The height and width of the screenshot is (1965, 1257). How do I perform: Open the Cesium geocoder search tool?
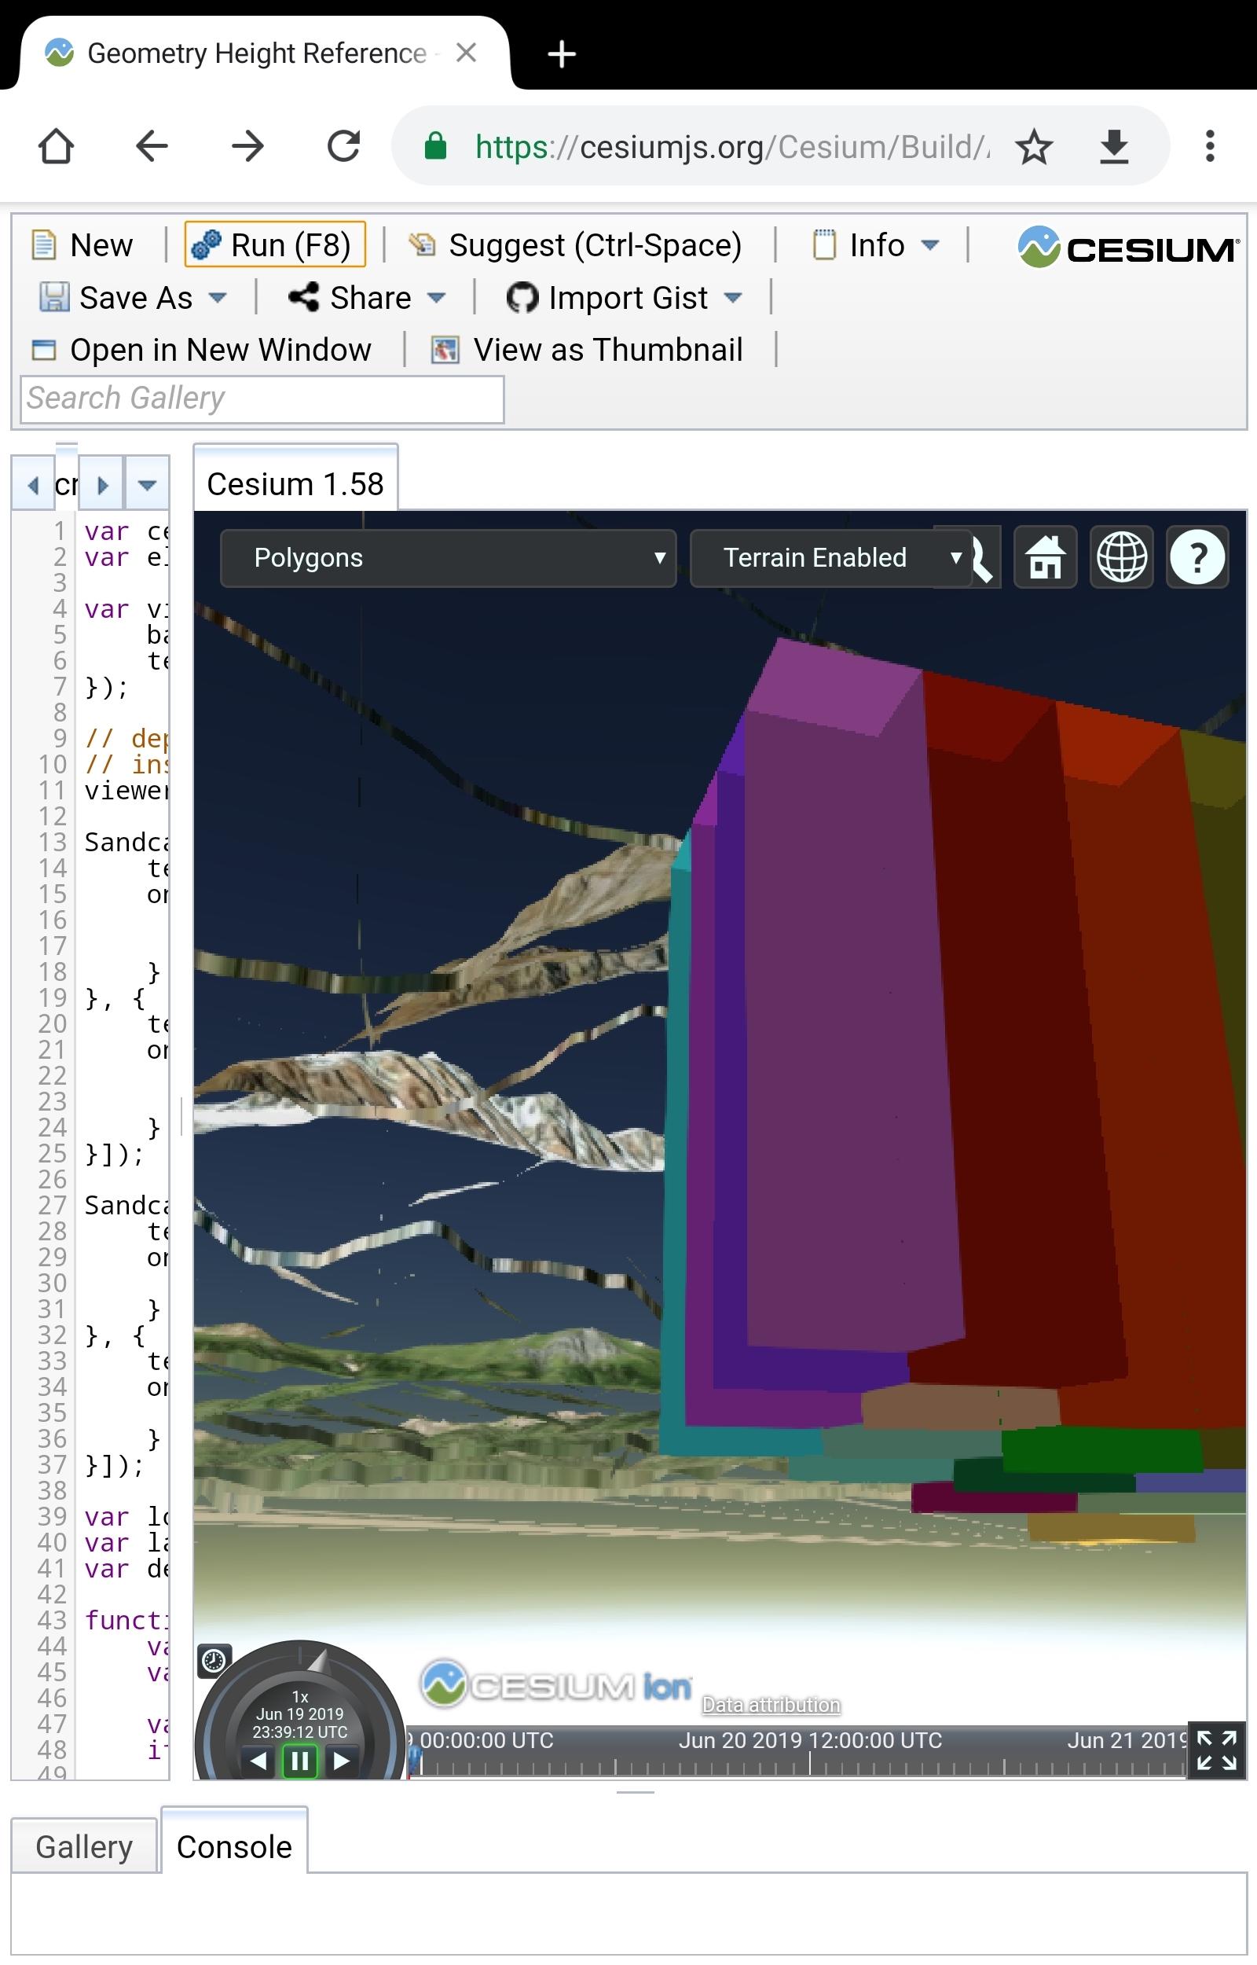pyautogui.click(x=982, y=557)
